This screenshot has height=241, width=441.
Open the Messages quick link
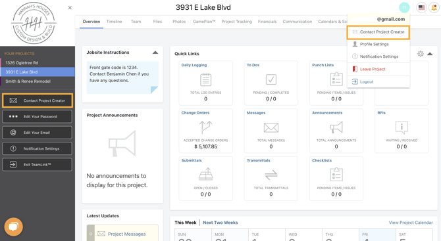pyautogui.click(x=256, y=113)
